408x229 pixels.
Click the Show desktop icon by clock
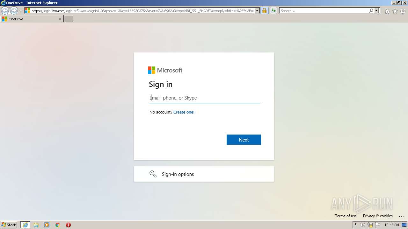(x=404, y=225)
